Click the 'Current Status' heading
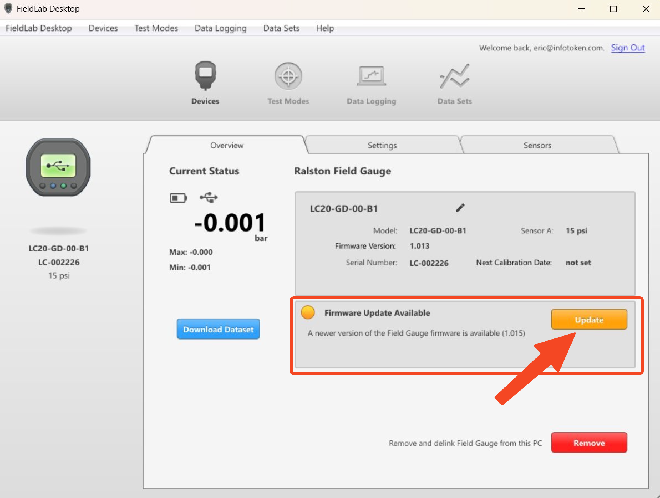660x498 pixels. [204, 171]
